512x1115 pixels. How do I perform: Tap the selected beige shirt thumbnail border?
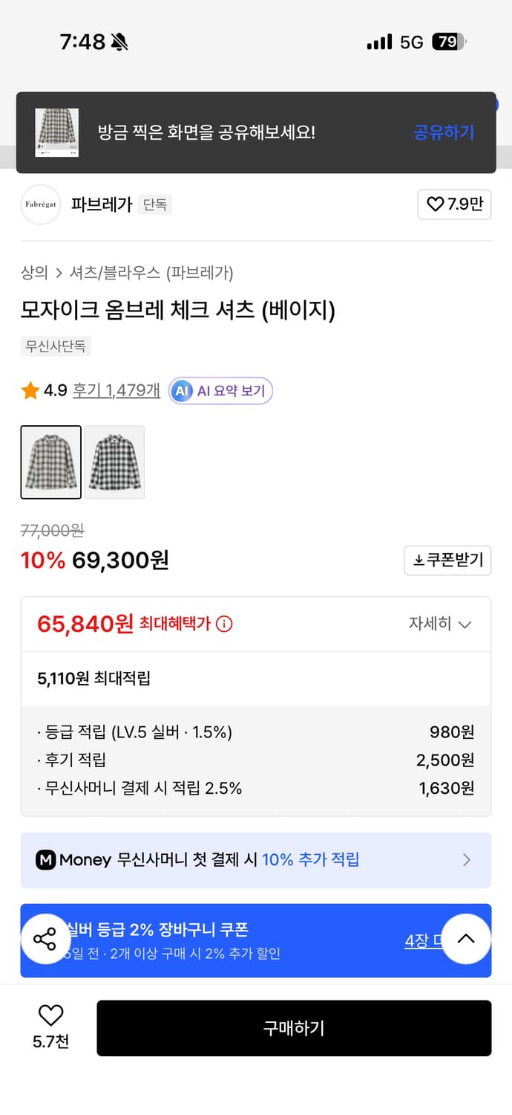50,462
